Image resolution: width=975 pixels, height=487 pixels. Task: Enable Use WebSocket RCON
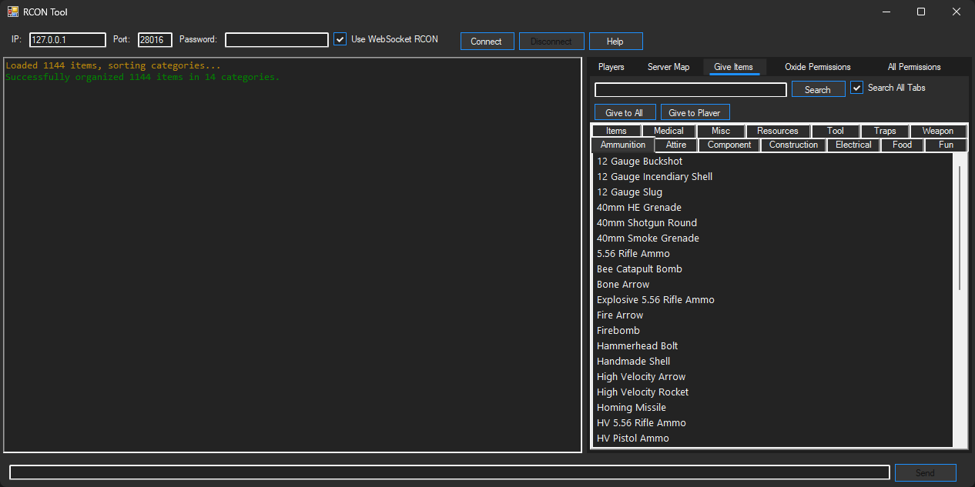pyautogui.click(x=340, y=38)
